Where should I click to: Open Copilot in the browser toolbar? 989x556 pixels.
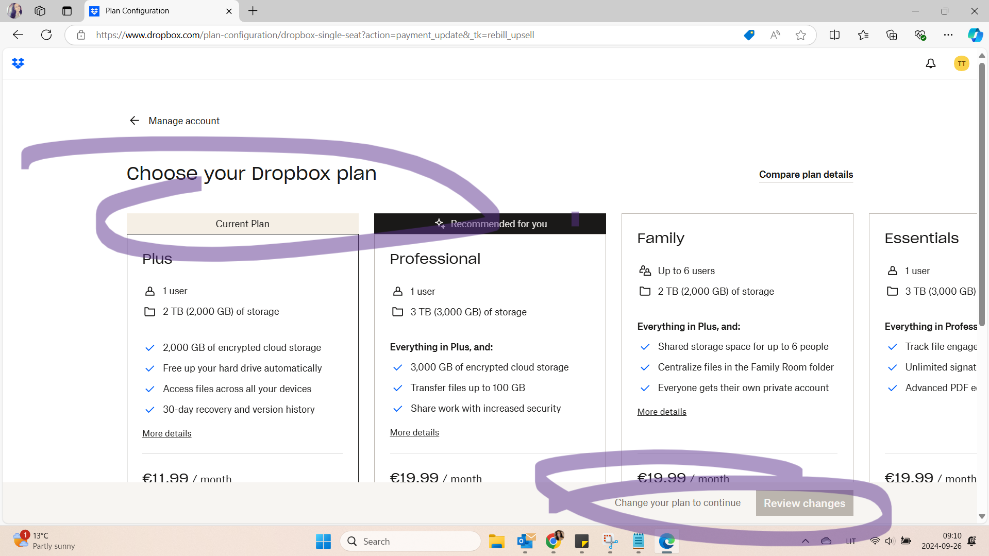975,35
